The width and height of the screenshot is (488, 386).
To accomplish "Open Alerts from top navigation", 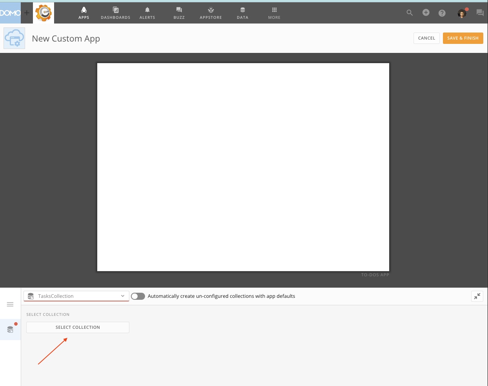I will tap(147, 13).
